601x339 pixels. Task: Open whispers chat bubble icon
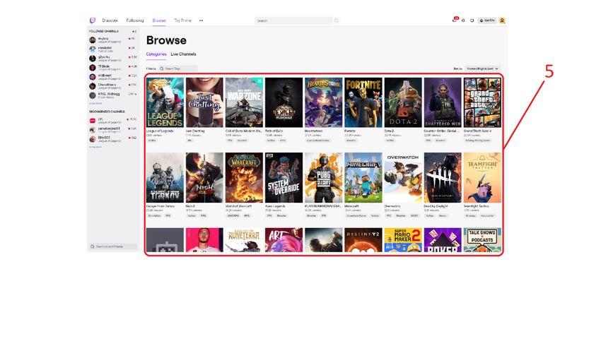pos(472,20)
